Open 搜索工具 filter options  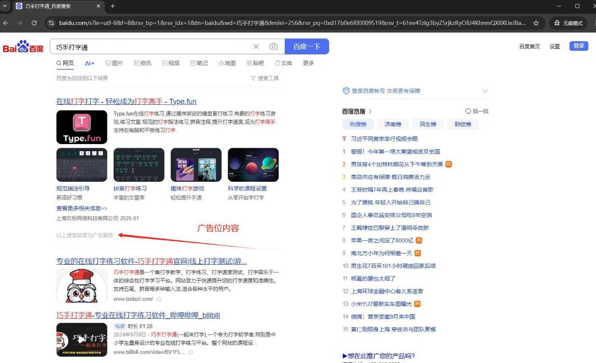tap(265, 78)
